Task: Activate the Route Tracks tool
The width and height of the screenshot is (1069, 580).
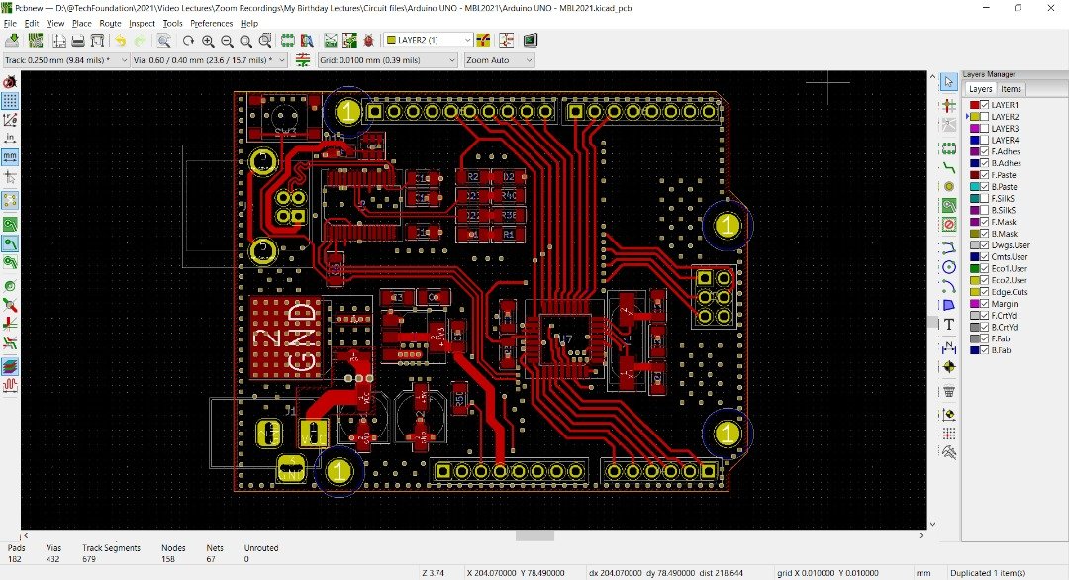Action: point(948,167)
